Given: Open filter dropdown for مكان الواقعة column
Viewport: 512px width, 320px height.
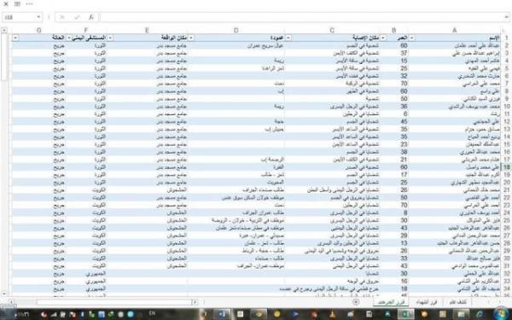Looking at the screenshot, I should pos(110,38).
